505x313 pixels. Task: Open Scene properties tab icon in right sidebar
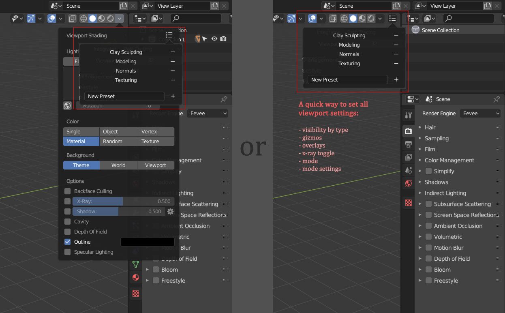point(409,170)
